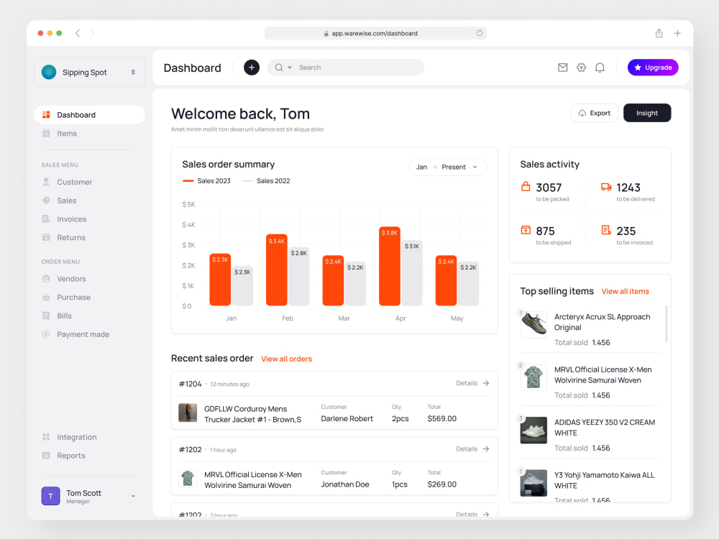Open the notifications bell

[x=600, y=68]
